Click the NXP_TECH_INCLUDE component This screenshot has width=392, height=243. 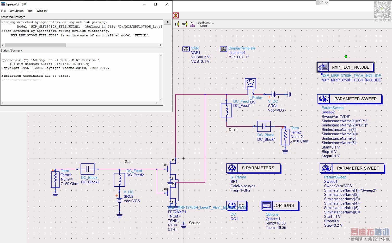345,67
